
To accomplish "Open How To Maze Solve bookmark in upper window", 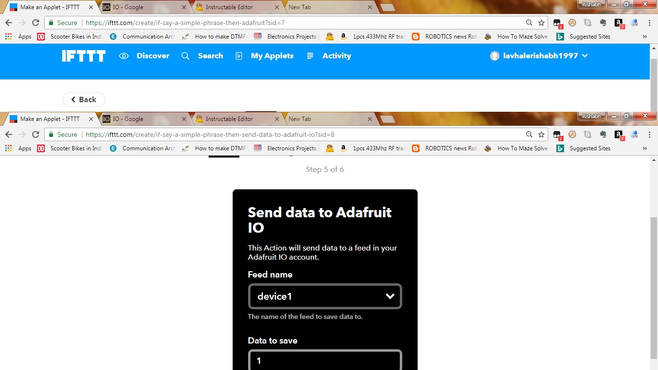I will (516, 37).
